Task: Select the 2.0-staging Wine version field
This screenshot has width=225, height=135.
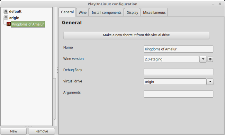Action: (x=171, y=59)
